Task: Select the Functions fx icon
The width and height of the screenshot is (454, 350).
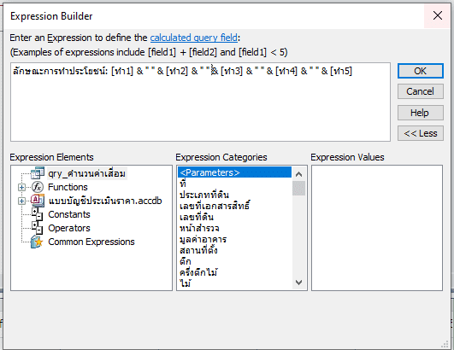Action: tap(38, 187)
